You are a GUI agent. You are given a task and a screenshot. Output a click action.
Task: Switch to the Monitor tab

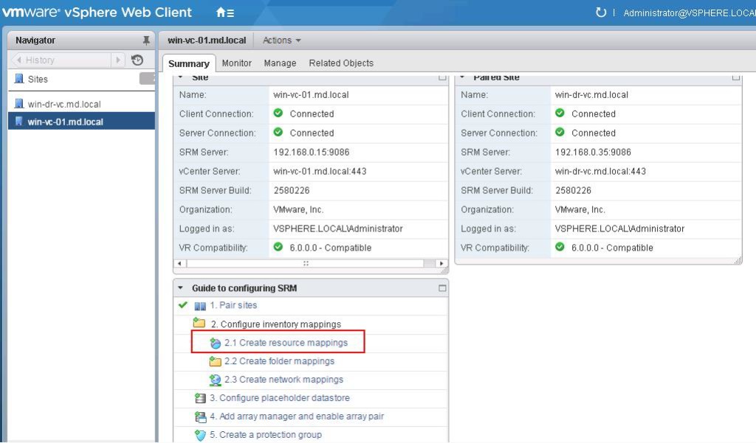[x=237, y=63]
